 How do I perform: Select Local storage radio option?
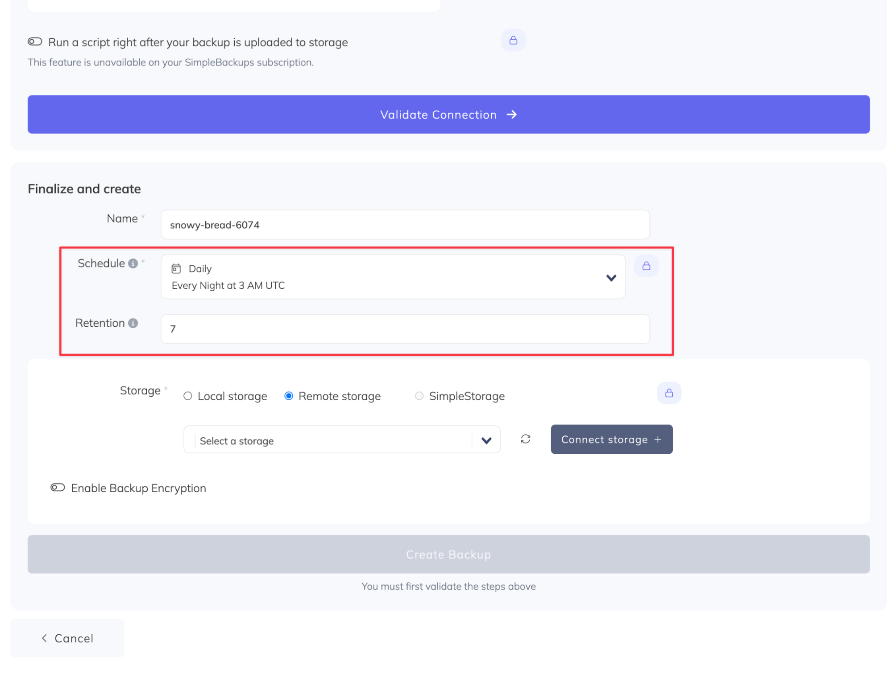tap(188, 395)
